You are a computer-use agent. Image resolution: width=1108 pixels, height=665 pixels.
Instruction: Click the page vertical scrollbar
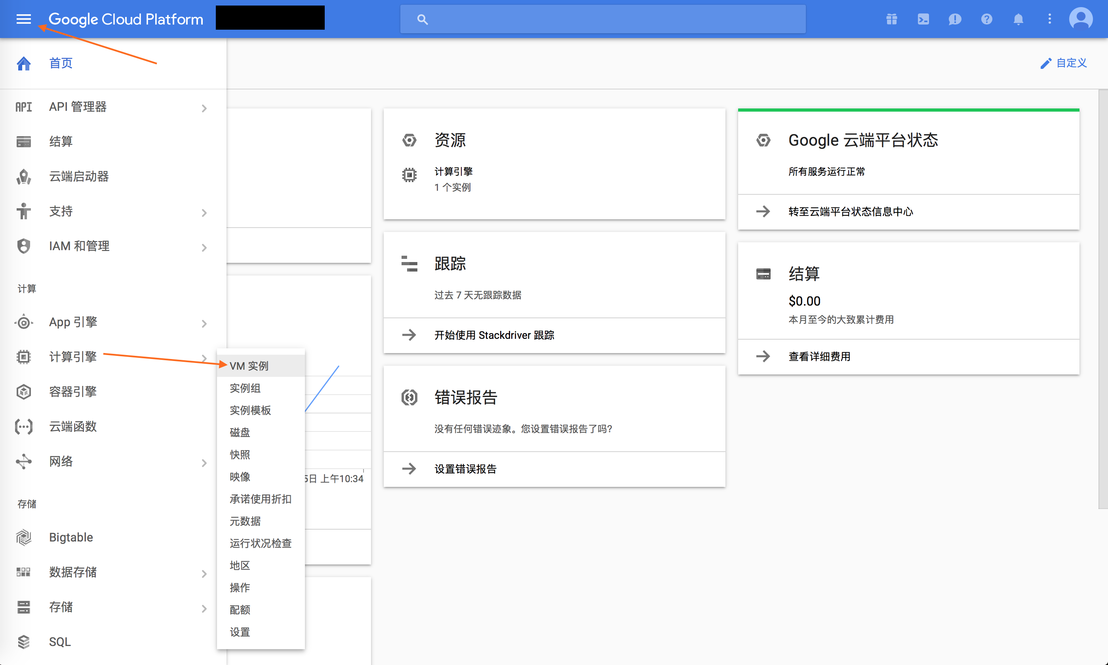[1103, 299]
